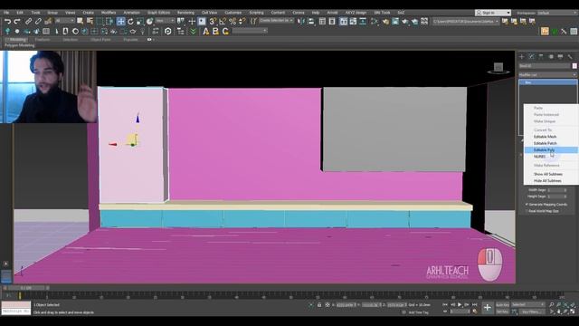
Task: Open the Modify panel icon
Action: coord(531,56)
